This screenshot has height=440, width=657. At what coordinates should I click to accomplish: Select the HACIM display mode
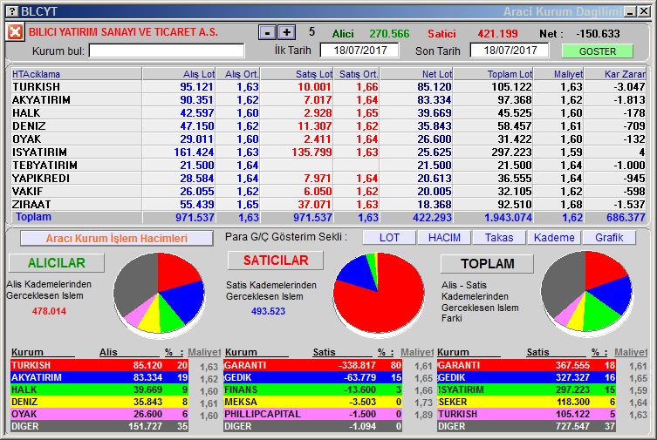tap(444, 238)
